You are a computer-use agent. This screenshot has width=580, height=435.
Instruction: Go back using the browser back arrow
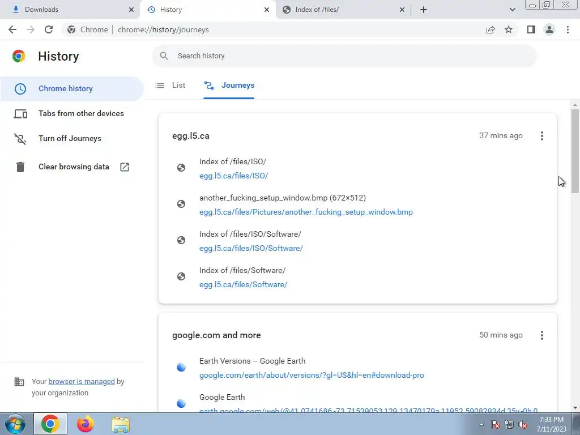click(x=12, y=29)
